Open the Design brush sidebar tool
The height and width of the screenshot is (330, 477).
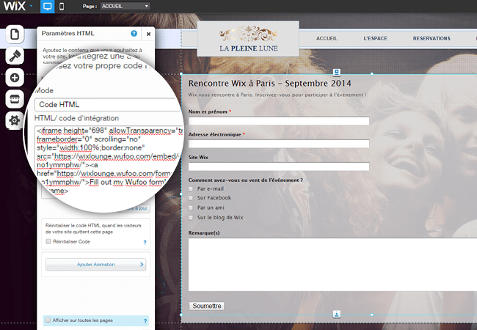coord(15,56)
